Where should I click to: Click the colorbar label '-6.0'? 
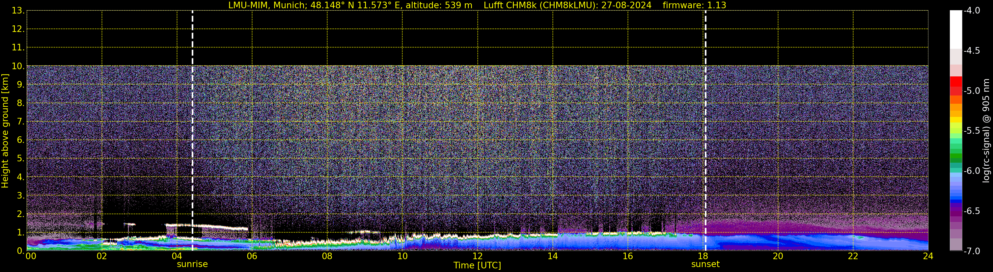click(971, 171)
